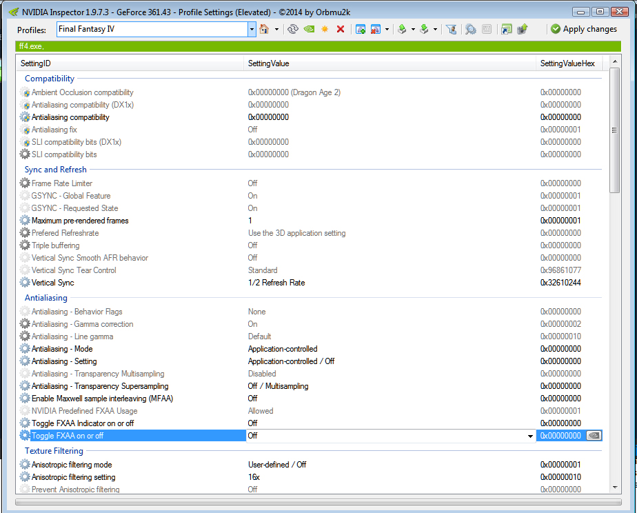The height and width of the screenshot is (513, 637).
Task: Open the Toggle FXAA value dropdown arrow
Action: click(x=530, y=436)
